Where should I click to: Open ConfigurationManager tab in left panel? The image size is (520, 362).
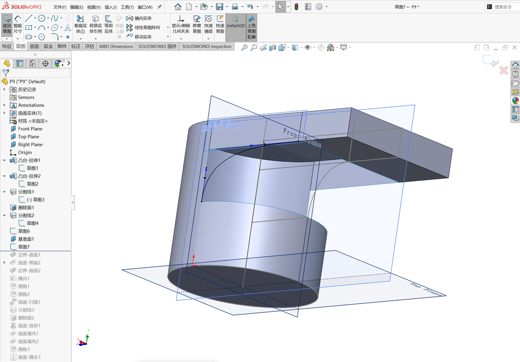click(x=32, y=63)
